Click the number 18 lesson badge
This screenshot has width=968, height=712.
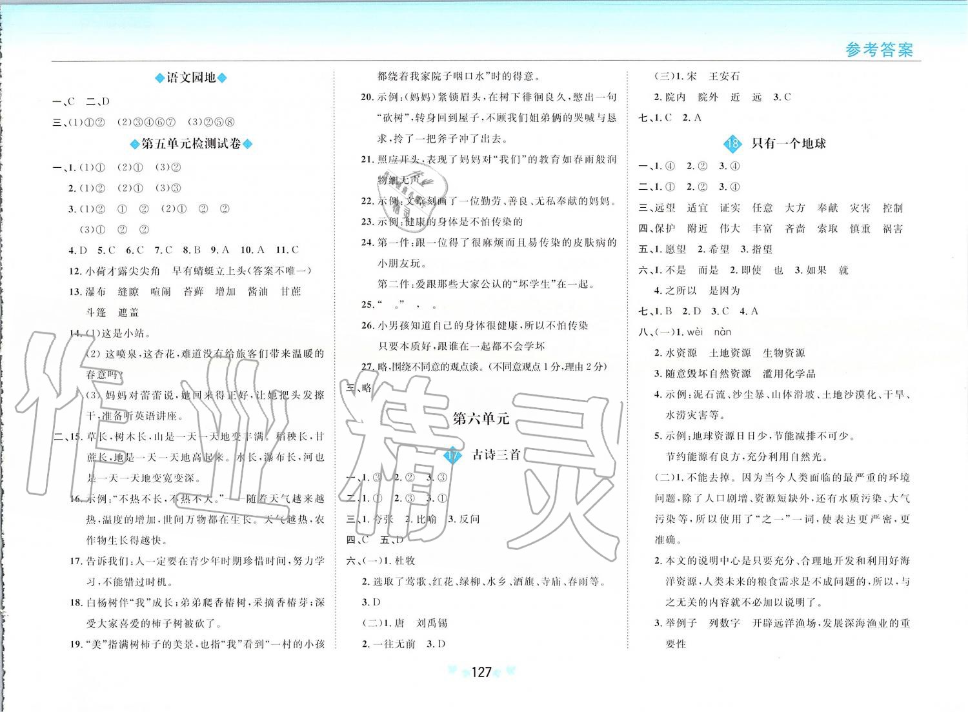(x=732, y=143)
